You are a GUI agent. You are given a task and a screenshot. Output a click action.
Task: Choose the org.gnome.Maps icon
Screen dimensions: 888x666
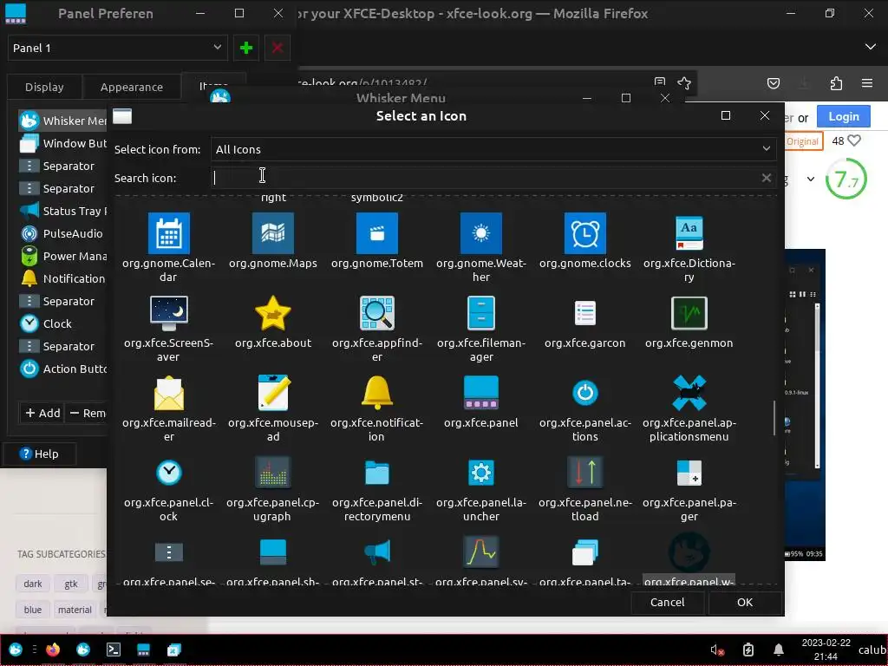pos(273,233)
